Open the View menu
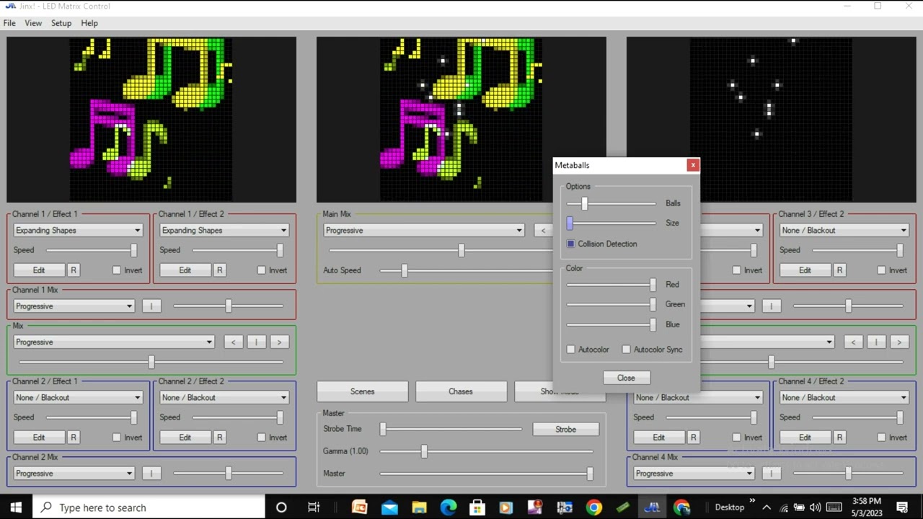The image size is (923, 519). click(x=33, y=23)
